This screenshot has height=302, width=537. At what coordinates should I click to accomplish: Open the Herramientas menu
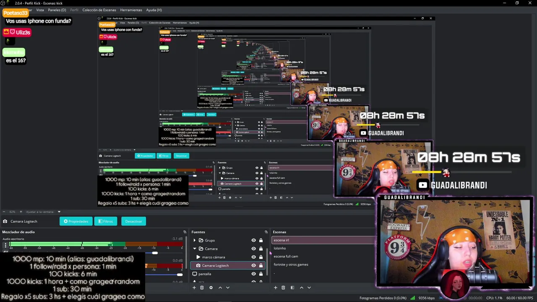pyautogui.click(x=131, y=10)
